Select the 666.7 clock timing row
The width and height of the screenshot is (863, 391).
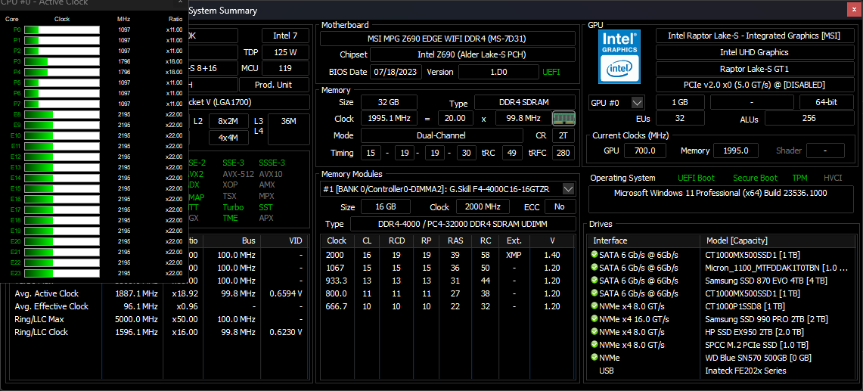[448, 306]
